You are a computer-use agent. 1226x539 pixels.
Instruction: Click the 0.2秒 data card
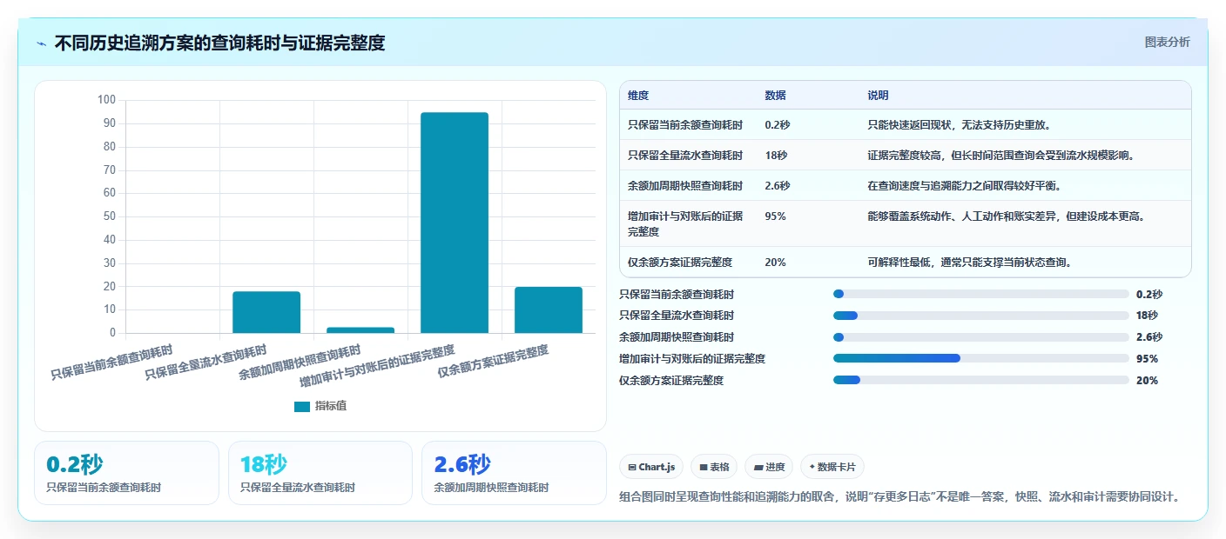tap(126, 473)
